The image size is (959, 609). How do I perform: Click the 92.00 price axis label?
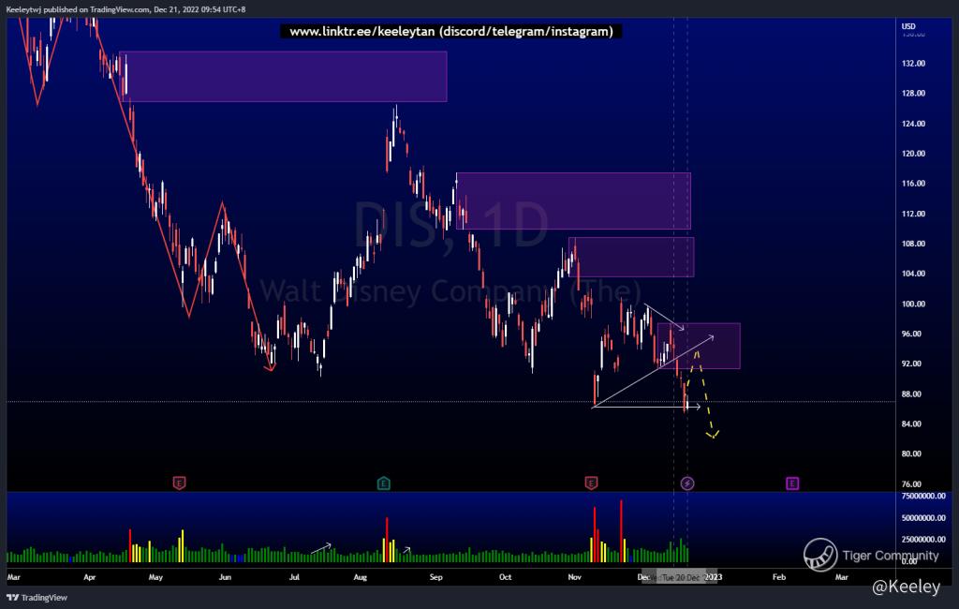[x=911, y=364]
